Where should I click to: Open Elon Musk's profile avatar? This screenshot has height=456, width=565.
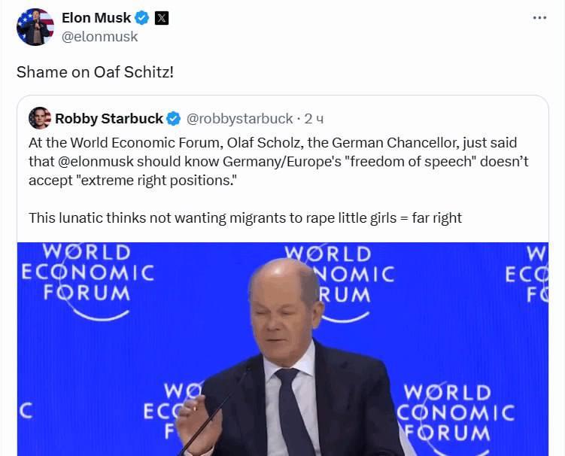pyautogui.click(x=35, y=26)
